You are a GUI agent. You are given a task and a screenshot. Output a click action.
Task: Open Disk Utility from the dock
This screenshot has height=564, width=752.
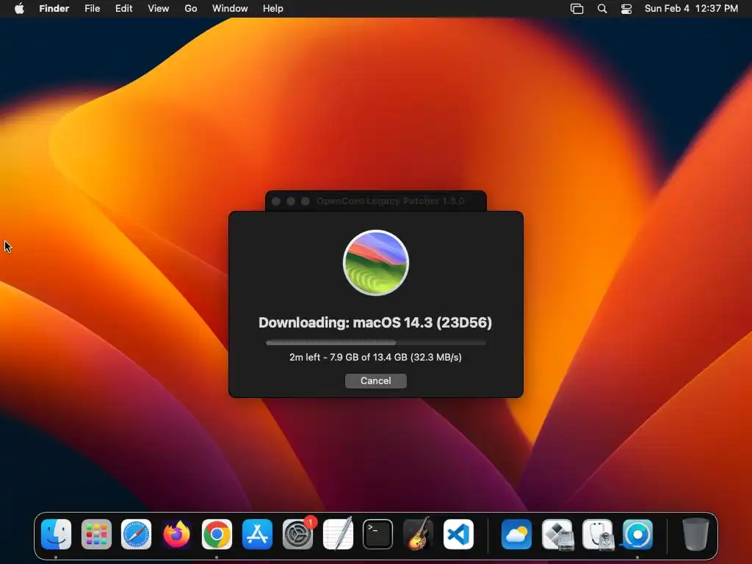[x=598, y=534]
